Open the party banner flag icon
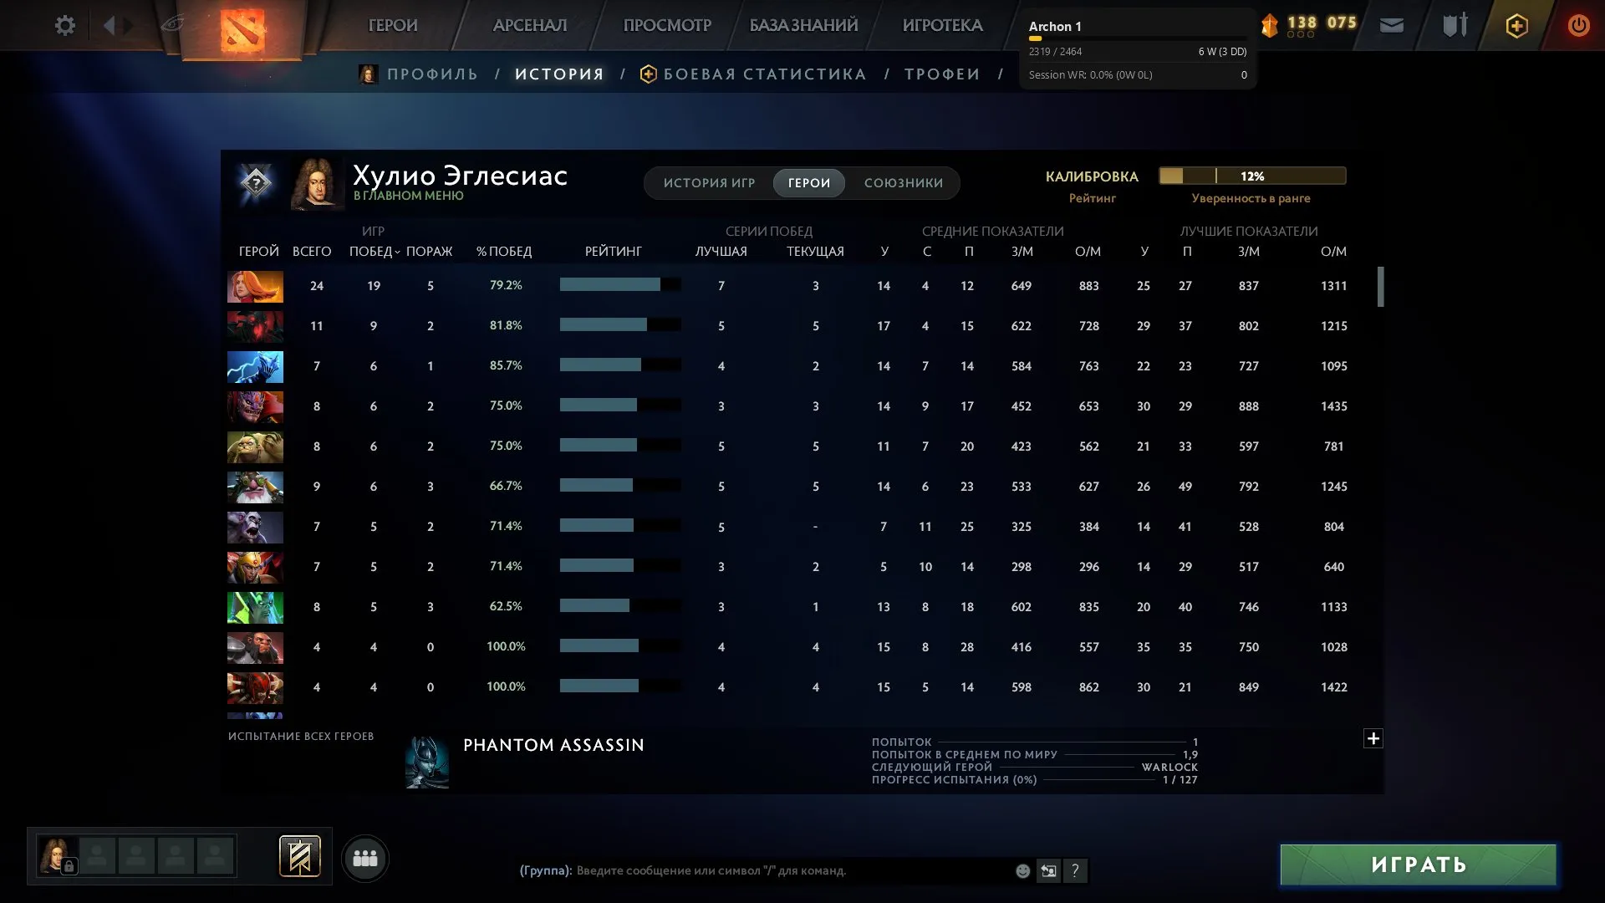 pos(299,856)
